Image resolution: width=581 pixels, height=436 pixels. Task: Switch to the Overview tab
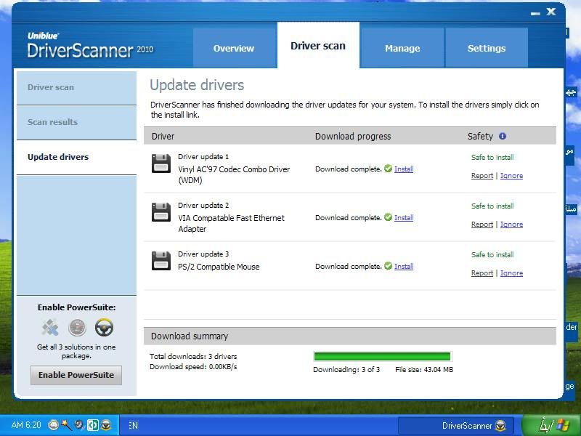234,48
